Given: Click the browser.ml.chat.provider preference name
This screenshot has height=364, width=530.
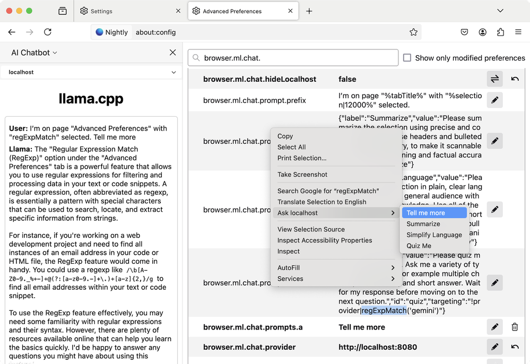Looking at the screenshot, I should 249,347.
